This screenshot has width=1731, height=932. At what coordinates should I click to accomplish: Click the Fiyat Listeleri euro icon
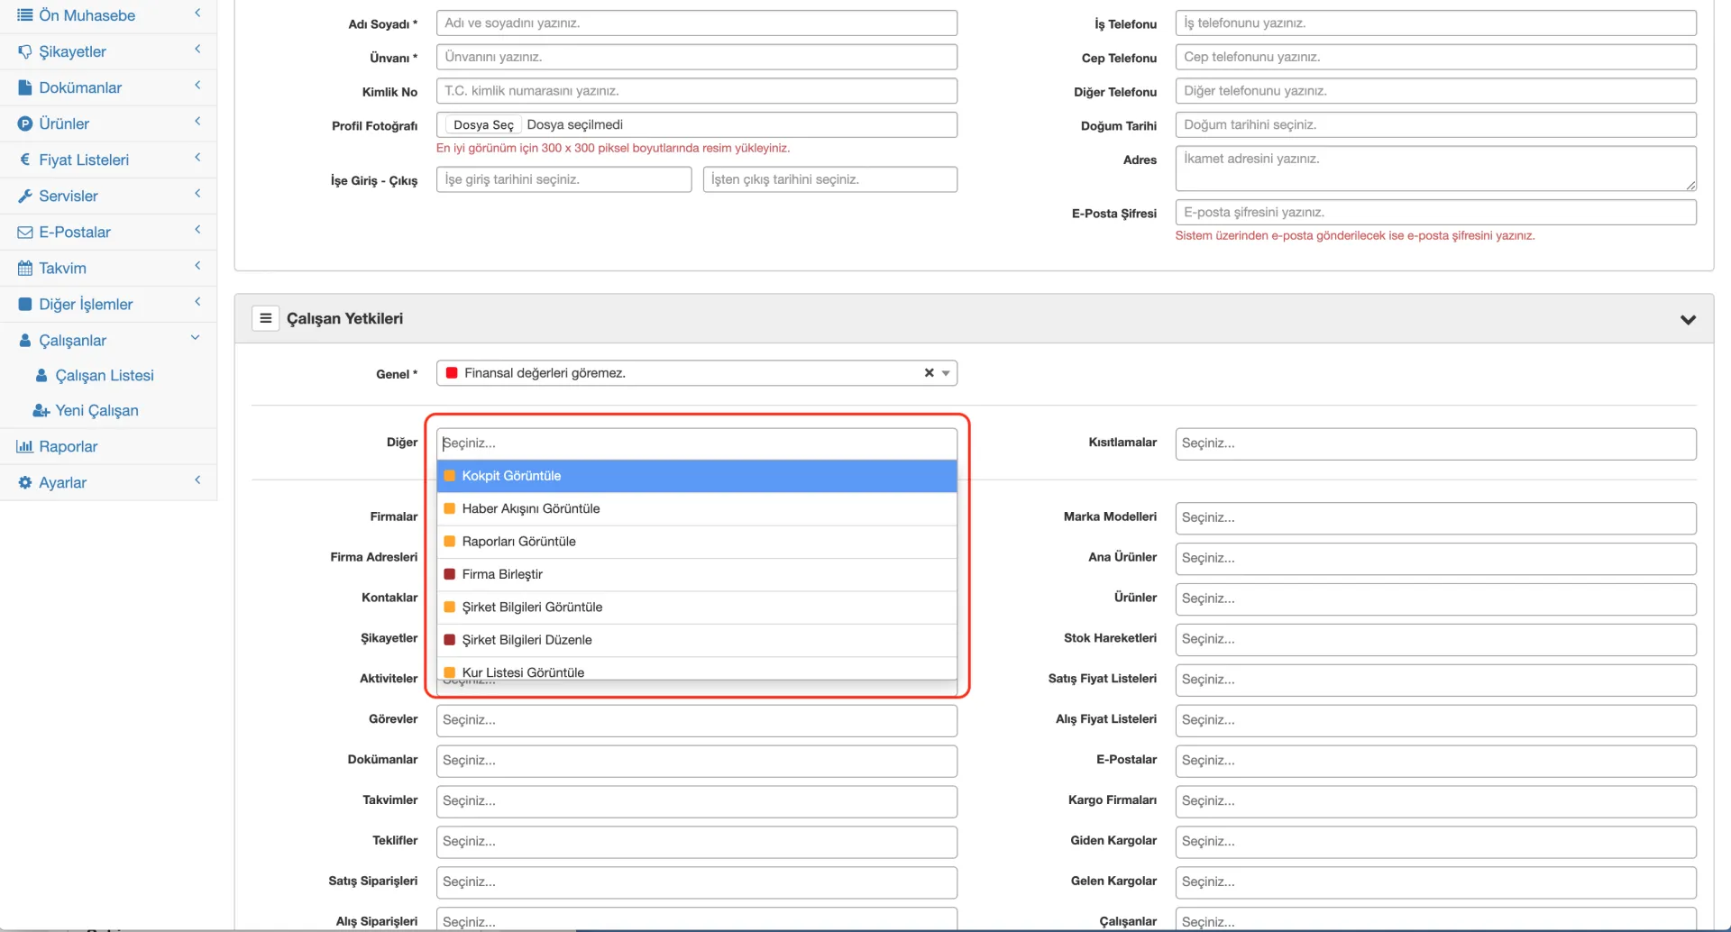(25, 160)
